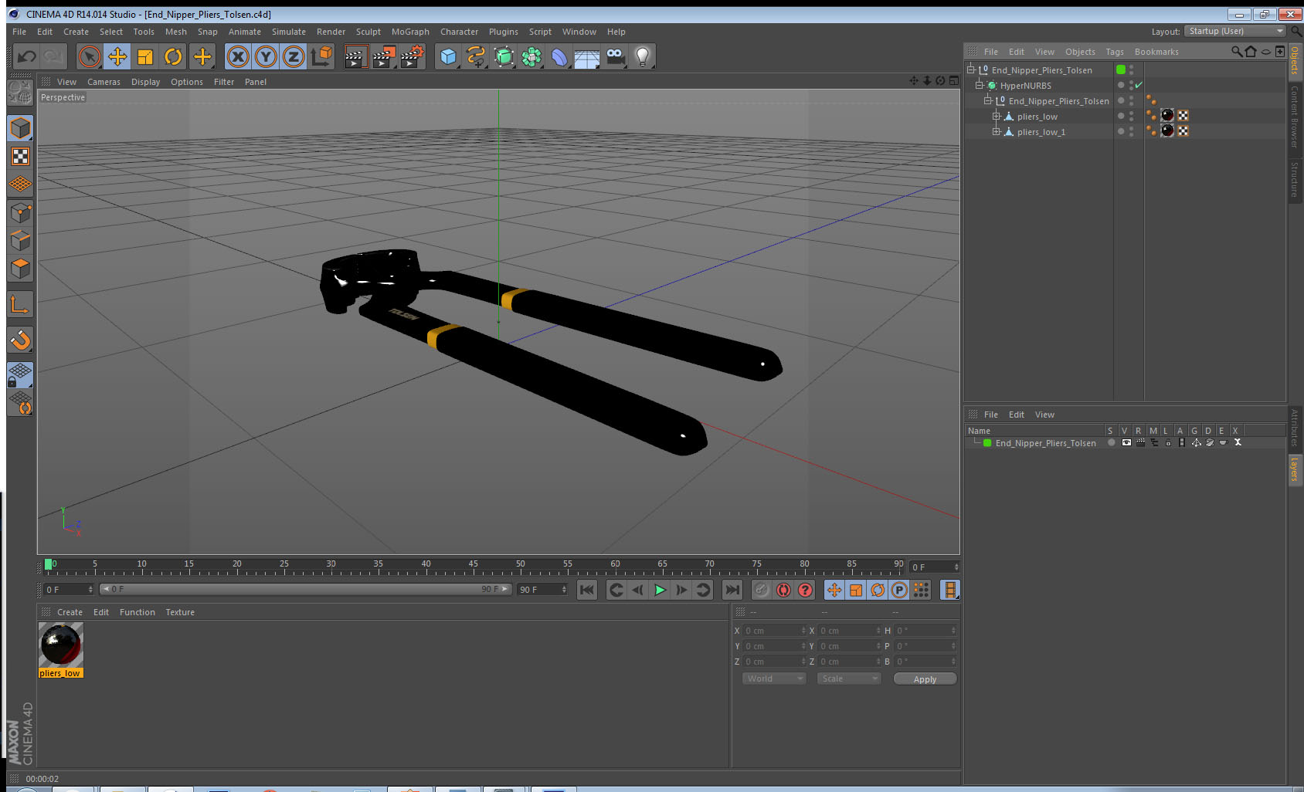1304x792 pixels.
Task: Render the active view
Action: click(355, 56)
